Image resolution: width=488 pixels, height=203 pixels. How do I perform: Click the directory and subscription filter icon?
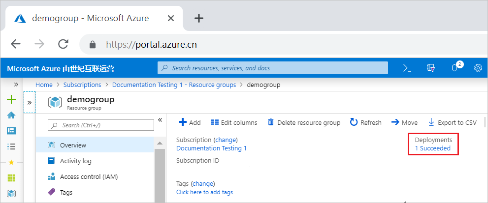pyautogui.click(x=431, y=68)
